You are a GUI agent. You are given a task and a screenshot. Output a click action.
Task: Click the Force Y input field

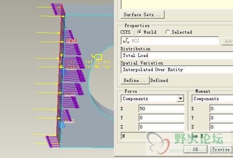click(161, 118)
